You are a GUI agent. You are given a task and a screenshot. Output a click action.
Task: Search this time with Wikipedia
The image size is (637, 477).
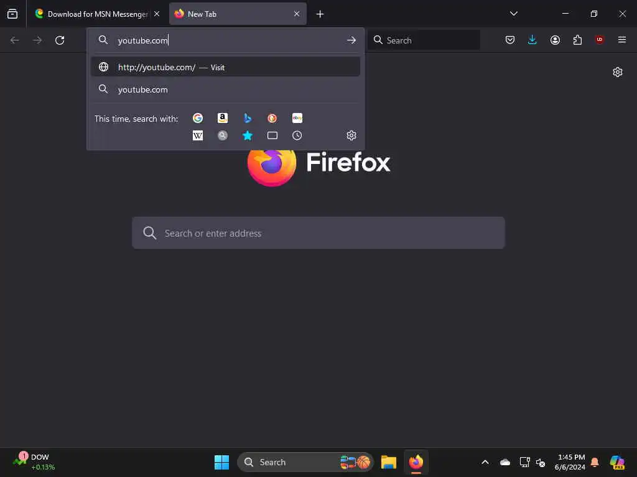pyautogui.click(x=198, y=135)
